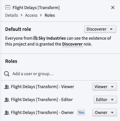Focus the Add a user or group field
This screenshot has width=120, height=121.
pyautogui.click(x=60, y=74)
